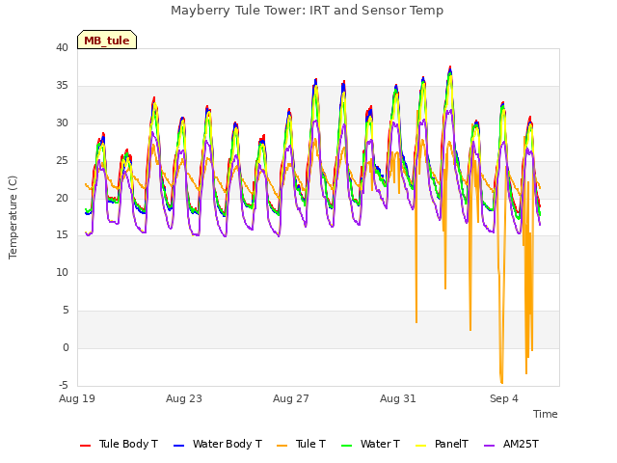Click the Aug 31 x-axis label
The width and height of the screenshot is (617, 463).
[398, 398]
